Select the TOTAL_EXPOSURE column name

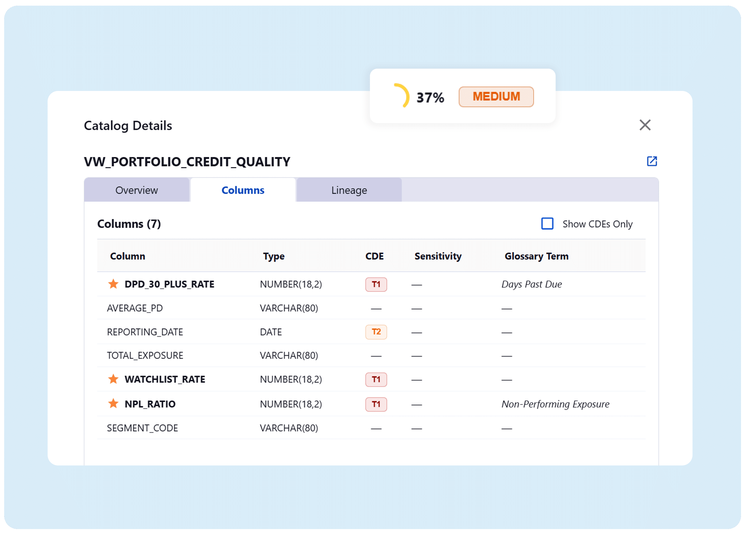(x=145, y=355)
